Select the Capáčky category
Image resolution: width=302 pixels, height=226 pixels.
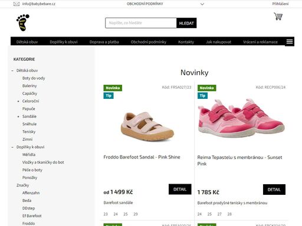click(x=29, y=94)
